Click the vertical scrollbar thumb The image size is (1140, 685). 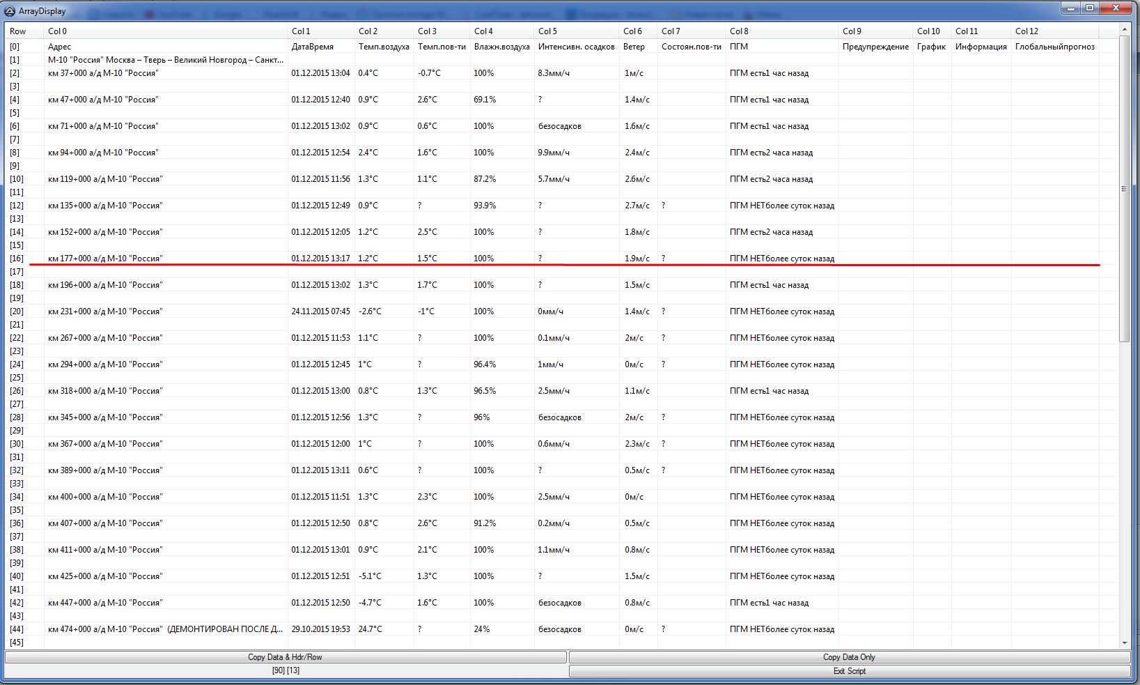pos(1124,188)
